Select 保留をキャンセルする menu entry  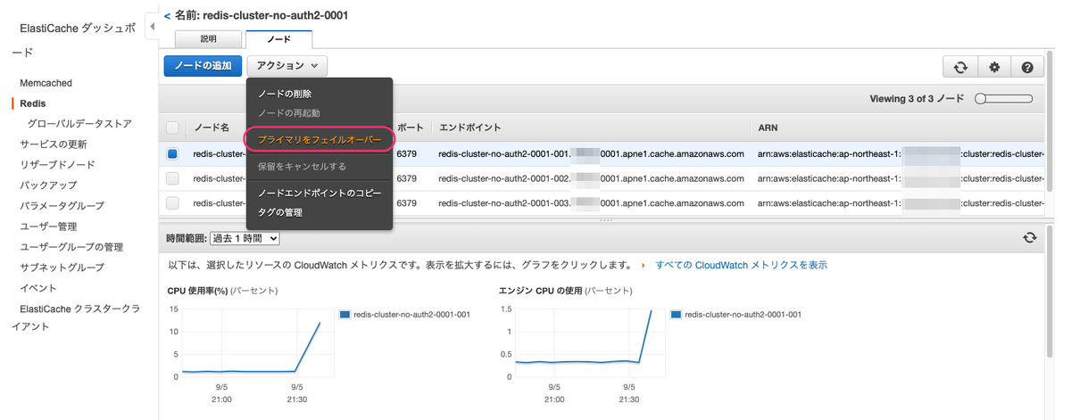coord(302,167)
